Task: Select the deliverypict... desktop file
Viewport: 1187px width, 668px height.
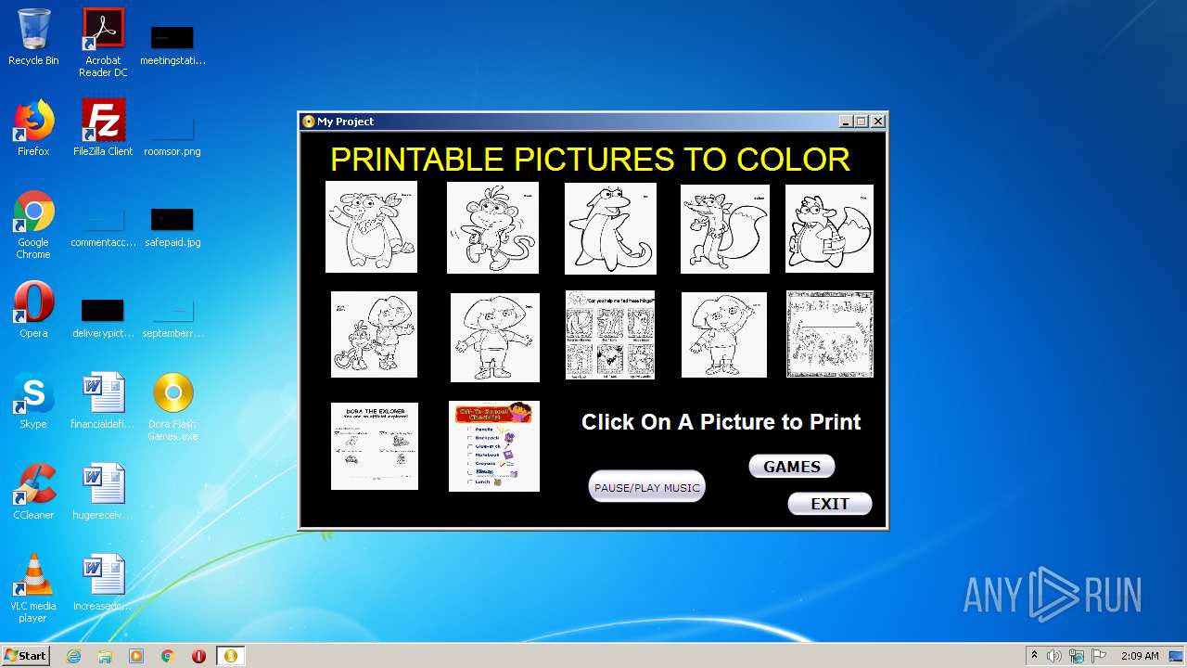Action: pos(103,317)
